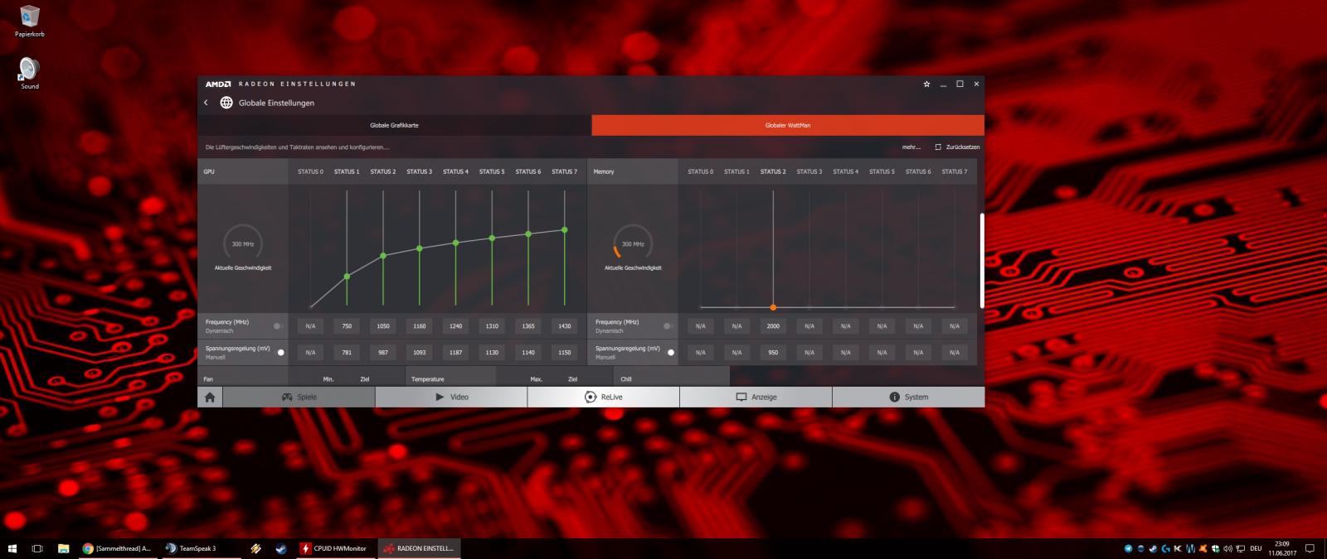
Task: Toggle Memory Spannungsregelung manual switch
Action: [x=669, y=352]
